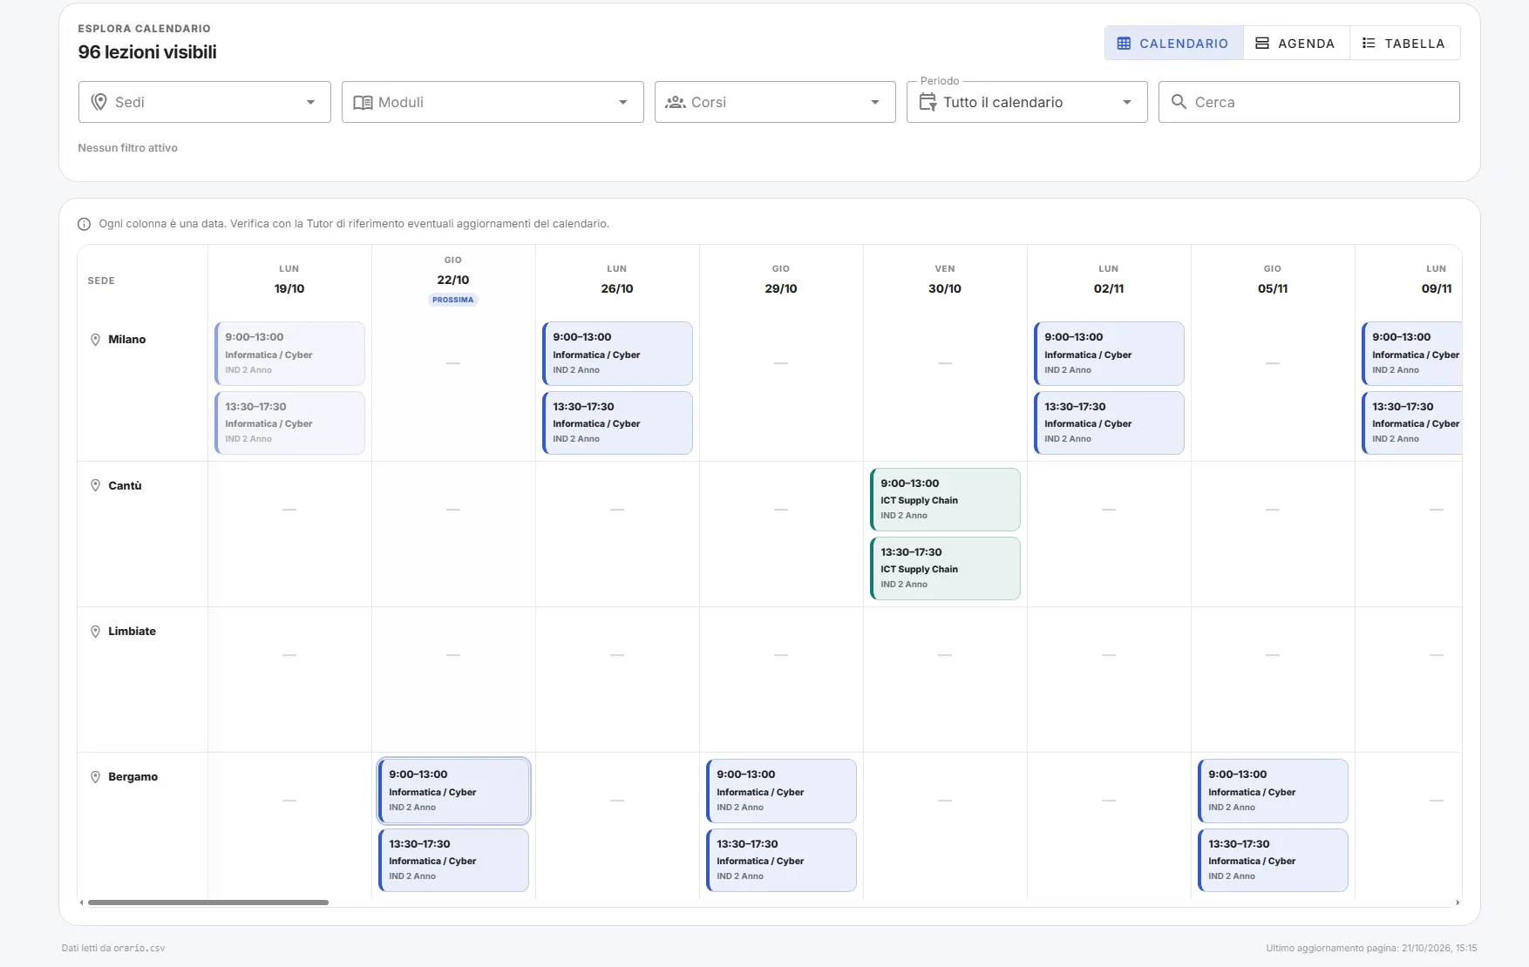The width and height of the screenshot is (1529, 967).
Task: Select the Milano sede row label
Action: coord(127,340)
